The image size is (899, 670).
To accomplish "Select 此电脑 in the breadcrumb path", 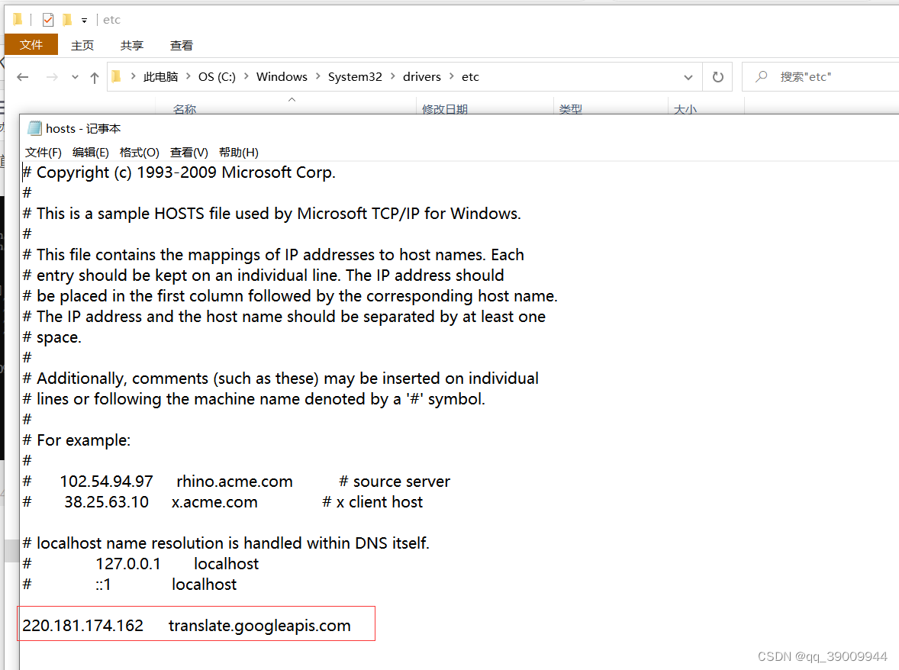I will point(160,77).
